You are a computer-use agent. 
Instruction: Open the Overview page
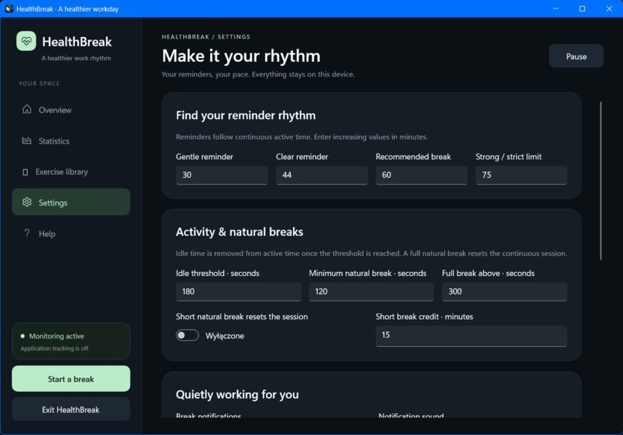[71, 110]
